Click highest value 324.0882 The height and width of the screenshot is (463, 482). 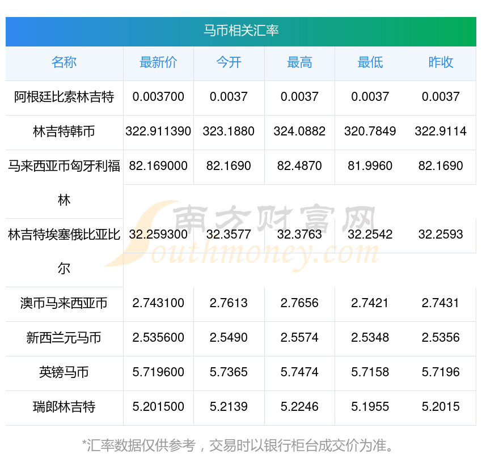pos(299,131)
